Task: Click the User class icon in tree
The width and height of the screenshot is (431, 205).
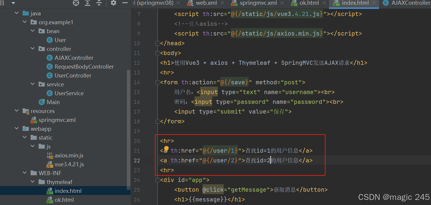Action: tap(50, 40)
